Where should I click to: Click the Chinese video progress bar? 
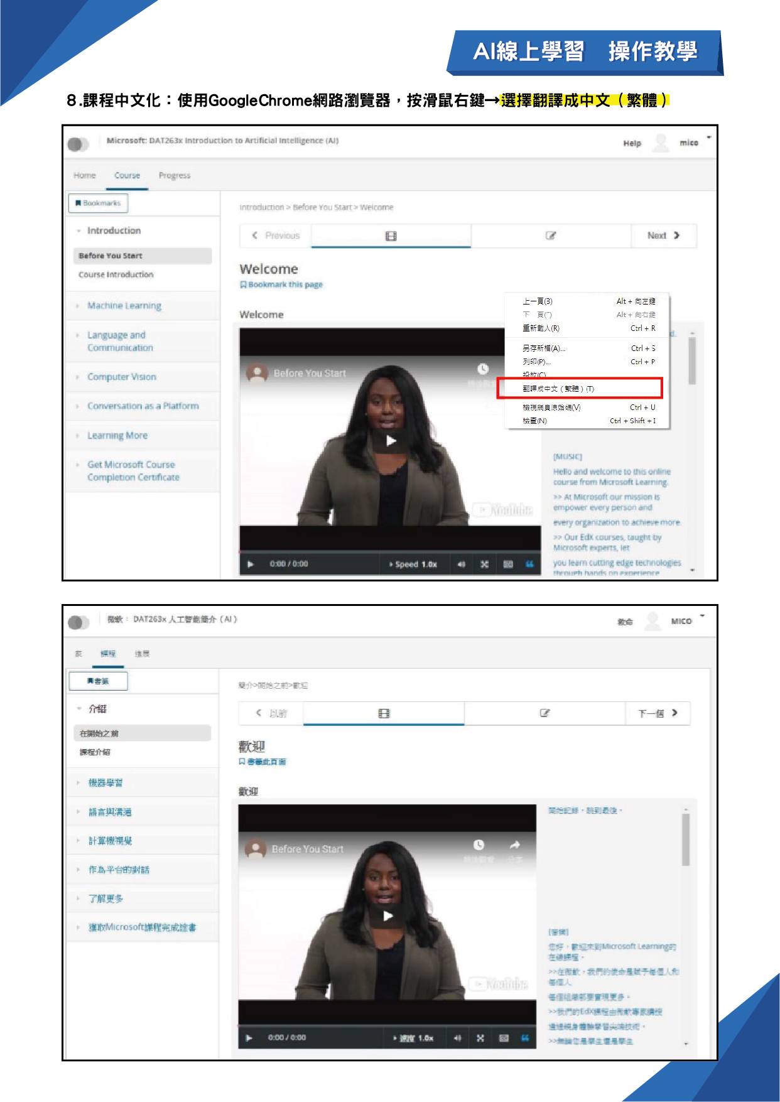pos(387,1026)
